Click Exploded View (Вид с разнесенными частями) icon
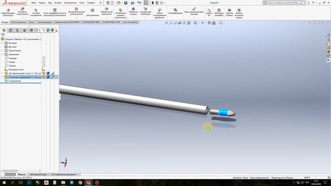The height and width of the screenshot is (186, 331). [x=194, y=9]
